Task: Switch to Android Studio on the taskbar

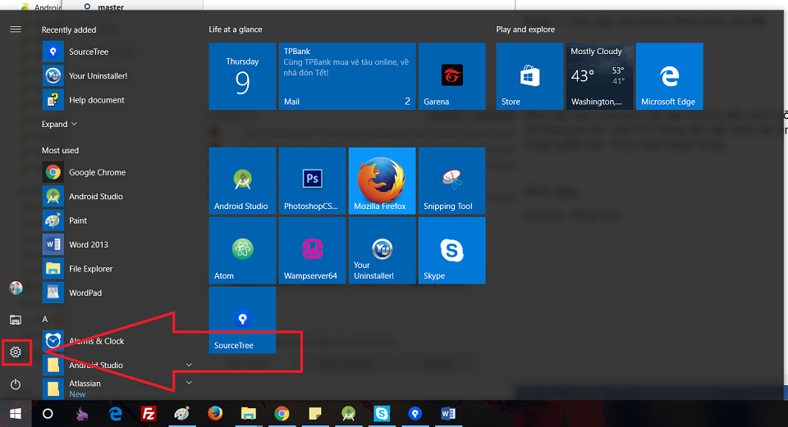Action: (x=348, y=413)
